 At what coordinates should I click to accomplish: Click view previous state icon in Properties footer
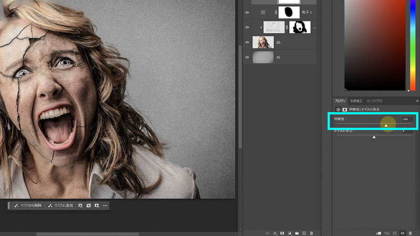[387, 233]
